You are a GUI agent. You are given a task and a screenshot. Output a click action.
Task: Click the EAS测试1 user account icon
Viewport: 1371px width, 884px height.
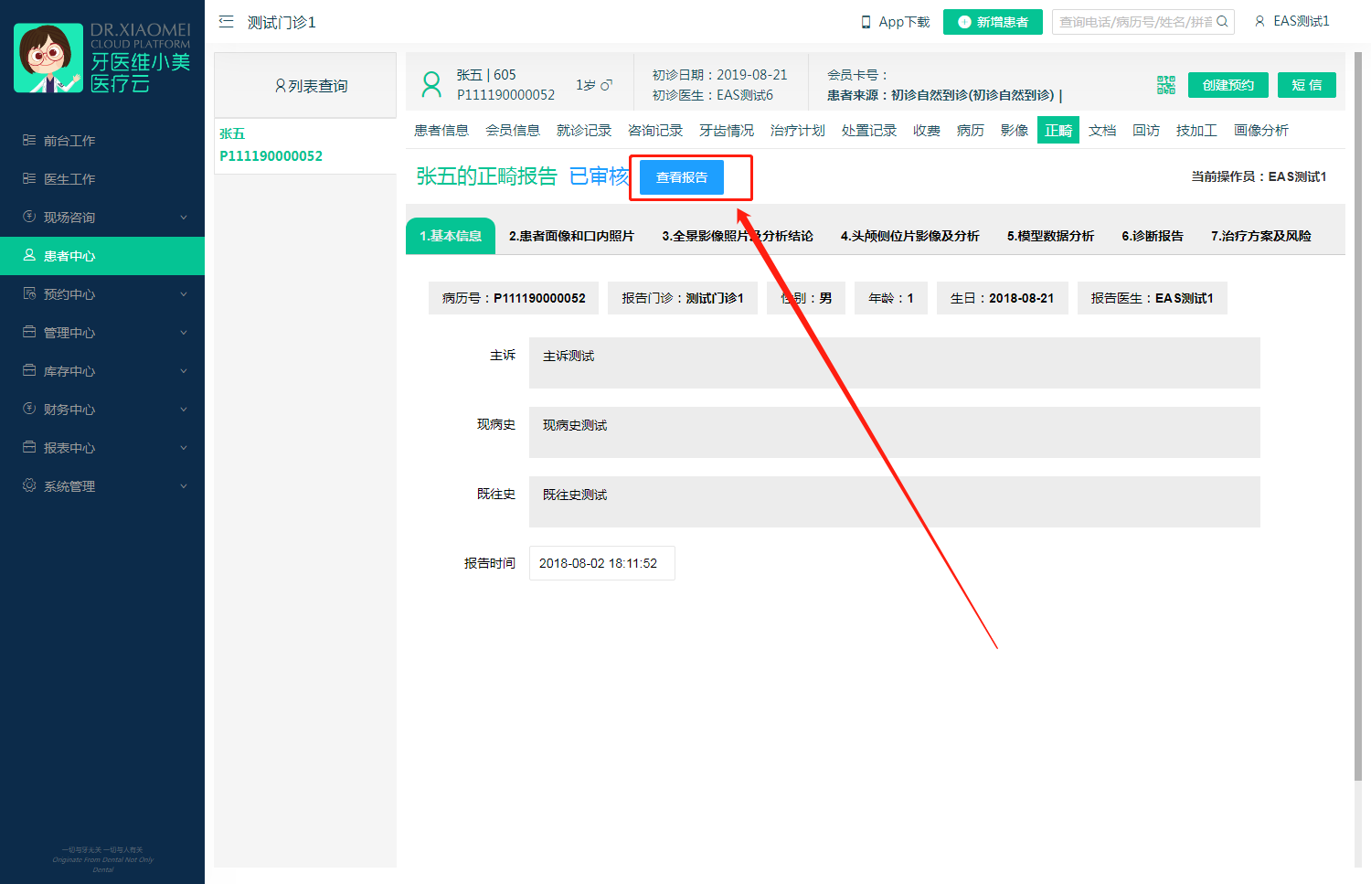click(1259, 21)
